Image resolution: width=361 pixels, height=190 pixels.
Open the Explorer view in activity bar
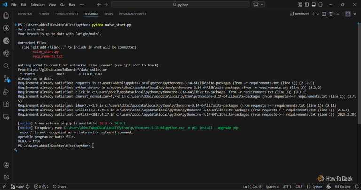point(6,15)
